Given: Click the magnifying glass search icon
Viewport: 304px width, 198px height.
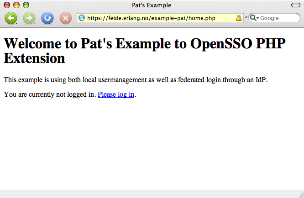Looking at the screenshot, I should (253, 18).
